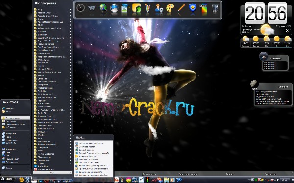Select Ashampoo Burning Studio folder
This screenshot has width=294, height=183.
[52, 28]
